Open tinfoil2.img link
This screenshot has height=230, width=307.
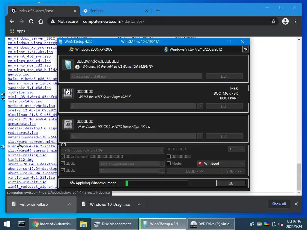21,160
